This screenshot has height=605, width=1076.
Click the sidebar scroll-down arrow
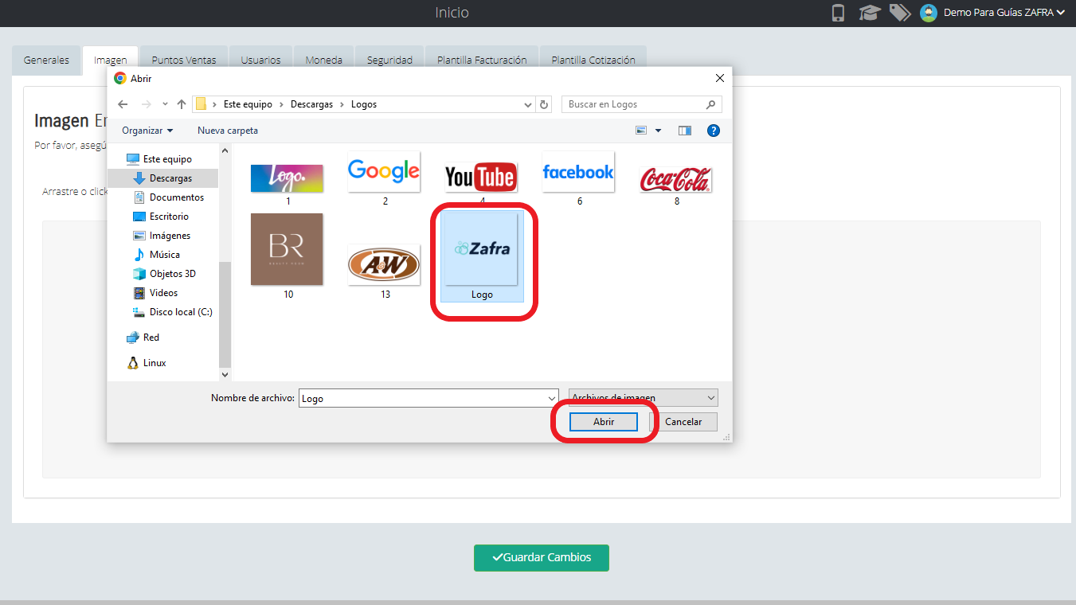pos(225,374)
